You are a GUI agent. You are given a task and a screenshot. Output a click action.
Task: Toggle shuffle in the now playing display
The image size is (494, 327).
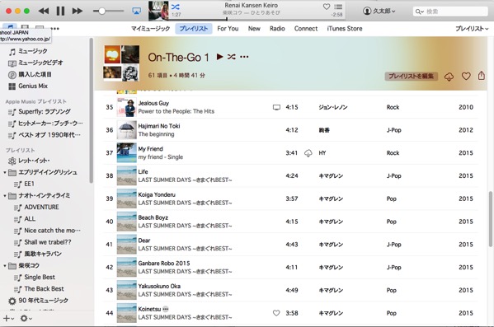tap(176, 7)
